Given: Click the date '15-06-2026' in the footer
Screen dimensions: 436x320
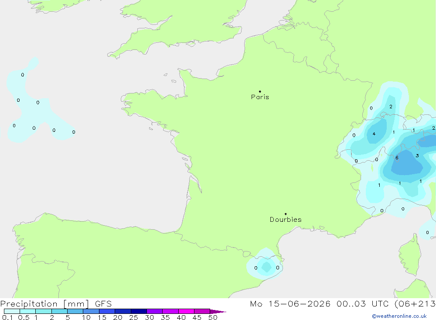Looking at the screenshot, I should click(x=300, y=303).
